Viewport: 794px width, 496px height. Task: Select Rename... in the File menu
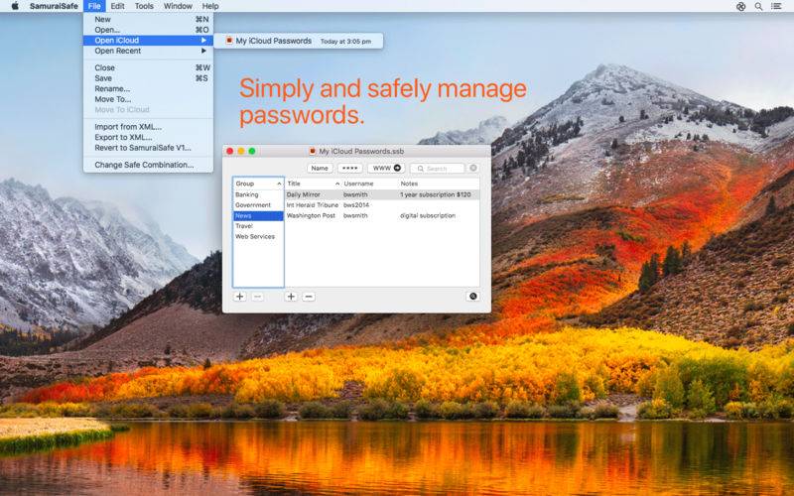click(x=148, y=89)
